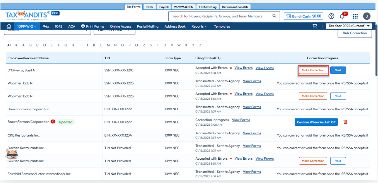
Task: Delete the BrownForman correction via trash icon
Action: (345, 122)
